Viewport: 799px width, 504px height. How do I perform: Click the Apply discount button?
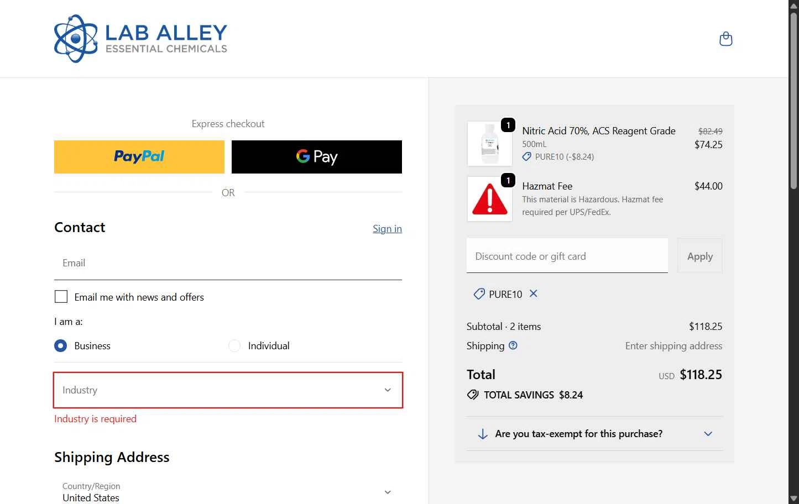[700, 256]
